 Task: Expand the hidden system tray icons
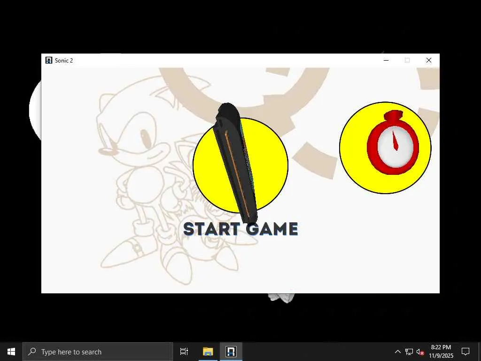click(x=397, y=352)
